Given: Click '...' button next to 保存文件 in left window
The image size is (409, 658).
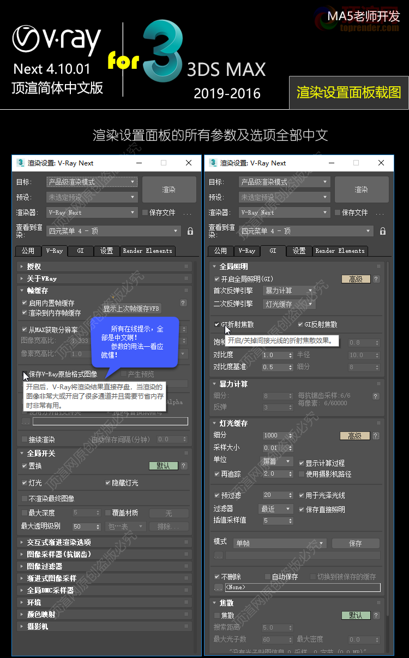Looking at the screenshot, I should (x=187, y=213).
